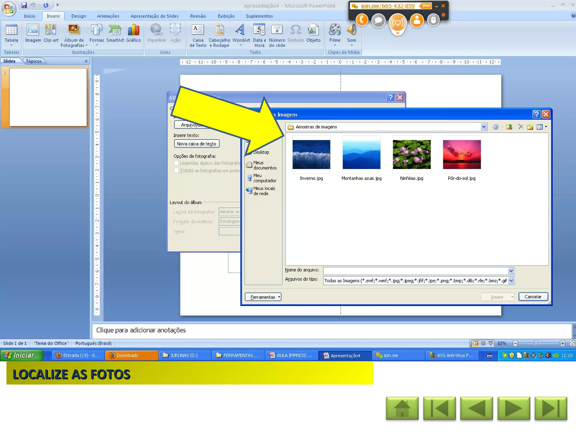
Task: Open the Tópicos pane tab
Action: [x=34, y=61]
